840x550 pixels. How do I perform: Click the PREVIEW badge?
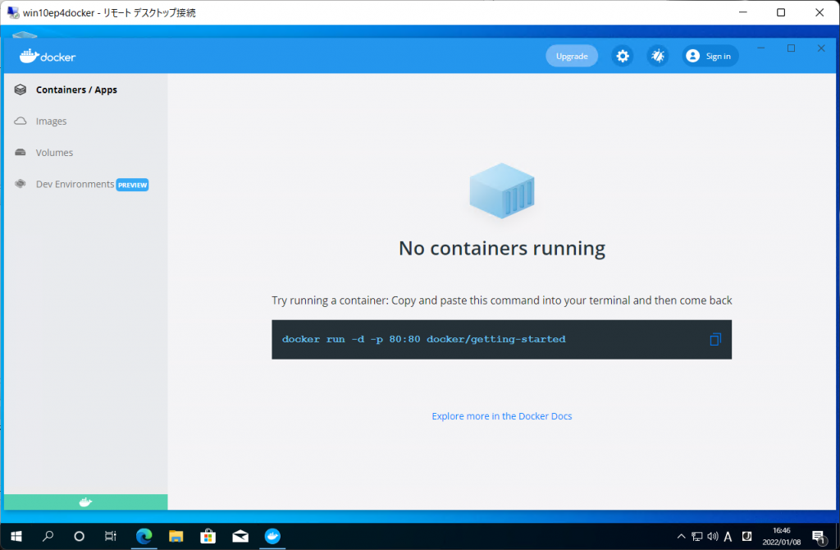click(132, 185)
